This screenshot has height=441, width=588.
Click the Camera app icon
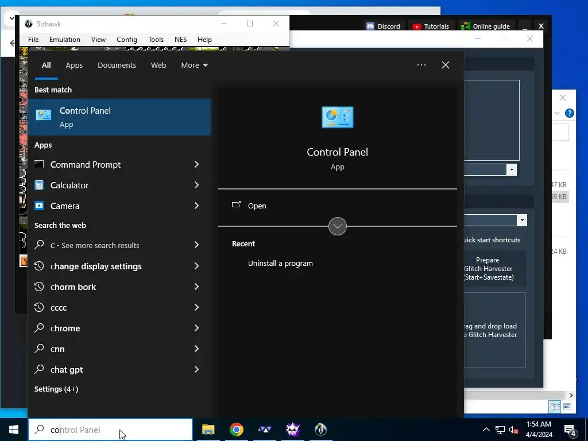pyautogui.click(x=39, y=206)
